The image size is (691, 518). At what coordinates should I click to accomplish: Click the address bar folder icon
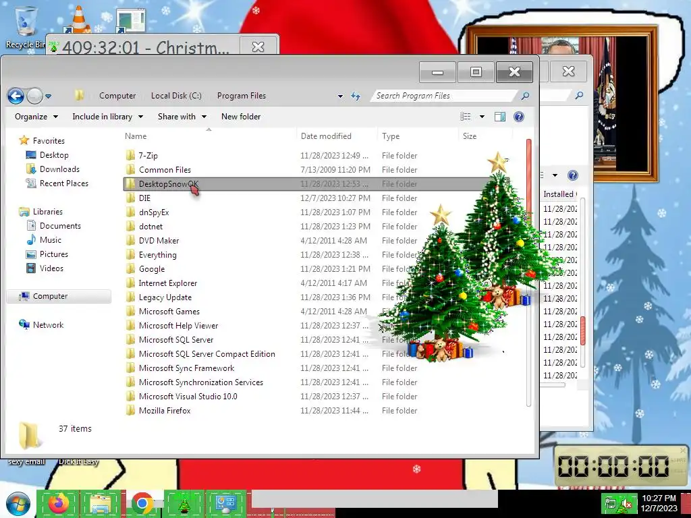79,95
